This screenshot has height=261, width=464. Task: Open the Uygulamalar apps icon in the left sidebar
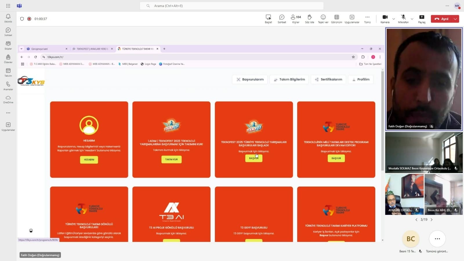point(8,127)
